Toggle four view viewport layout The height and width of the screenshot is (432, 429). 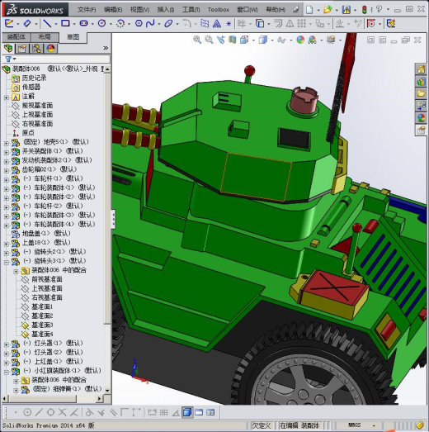click(x=210, y=412)
